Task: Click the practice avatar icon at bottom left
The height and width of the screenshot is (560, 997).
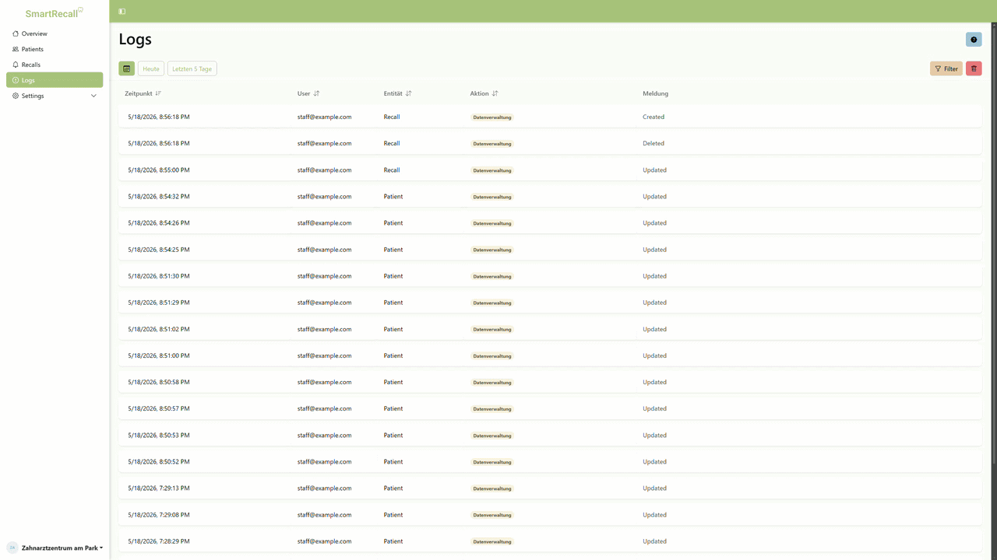Action: (12, 548)
